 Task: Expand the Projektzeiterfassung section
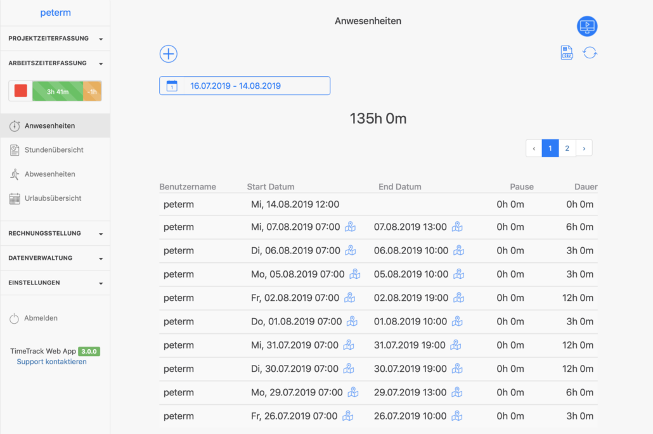(55, 39)
